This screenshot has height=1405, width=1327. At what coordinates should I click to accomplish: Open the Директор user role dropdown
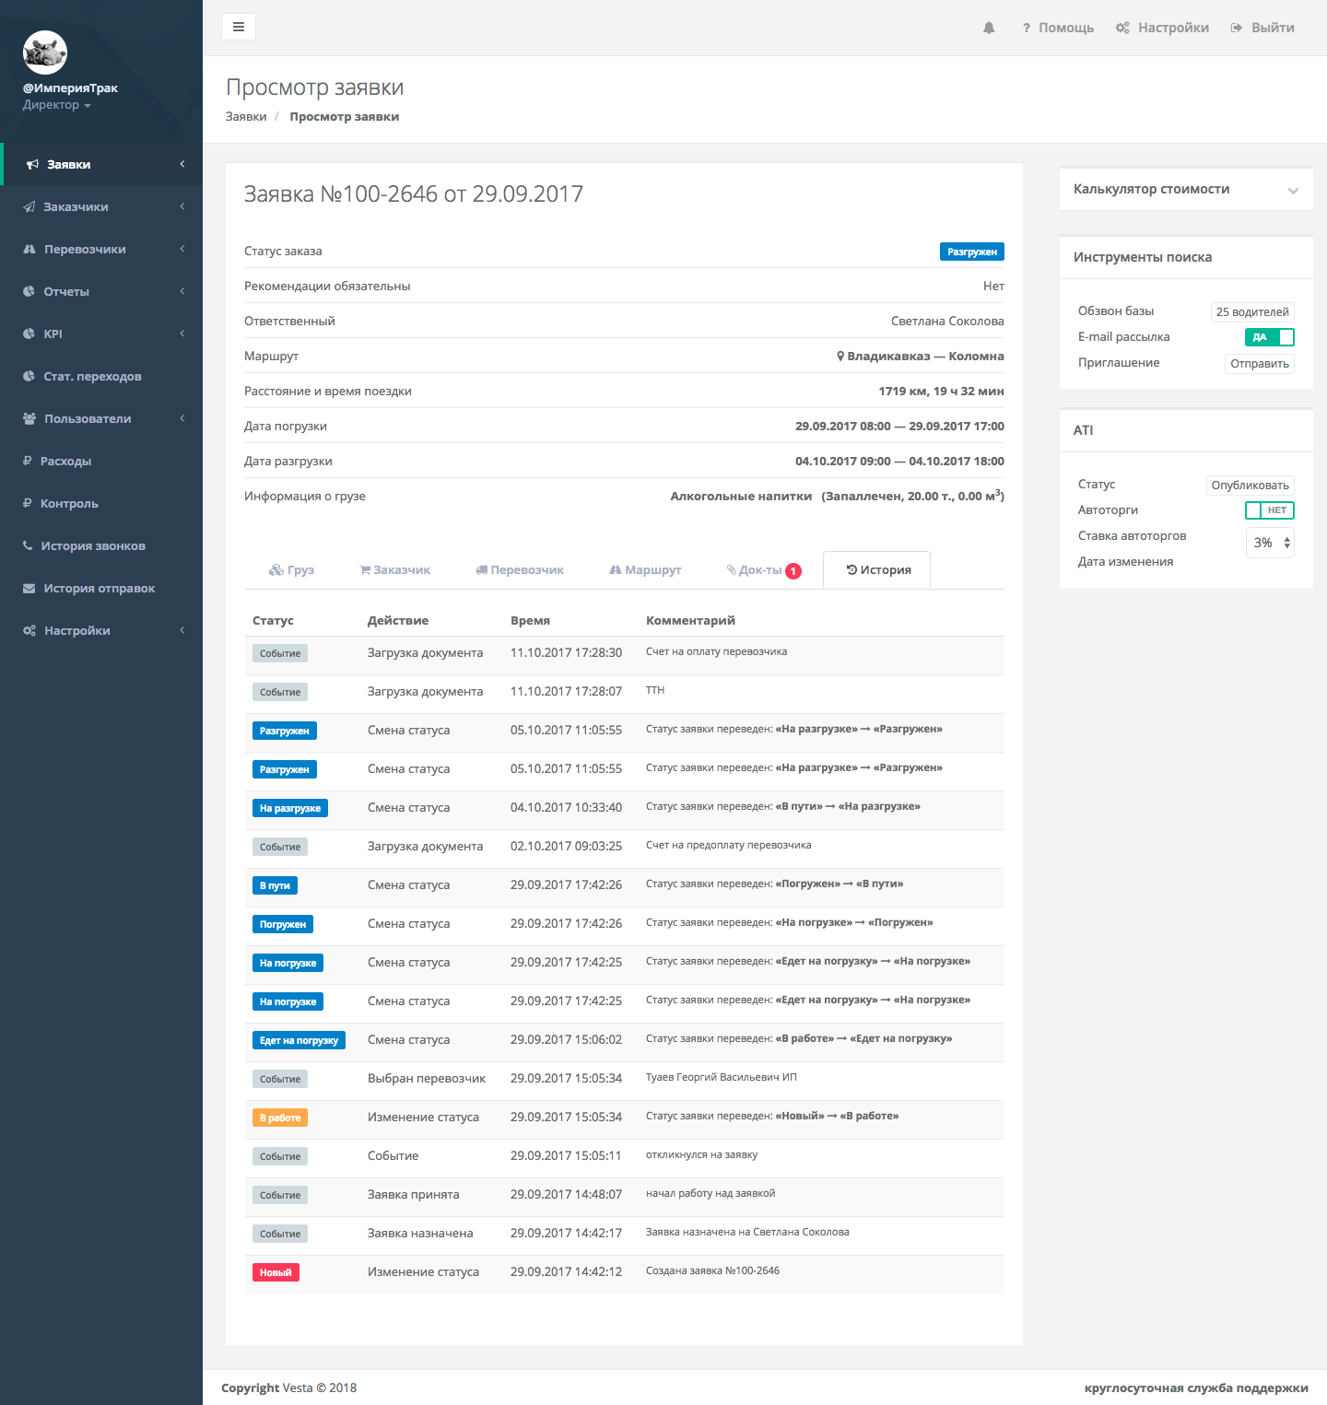(56, 105)
